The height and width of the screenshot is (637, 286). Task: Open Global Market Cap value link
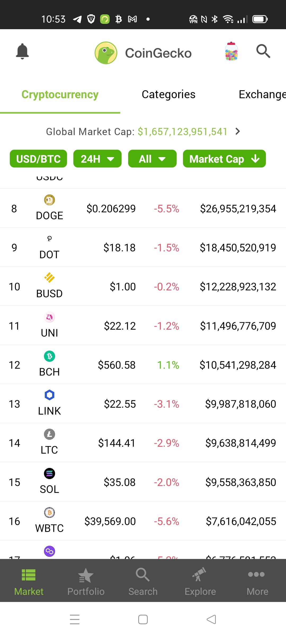tap(182, 132)
